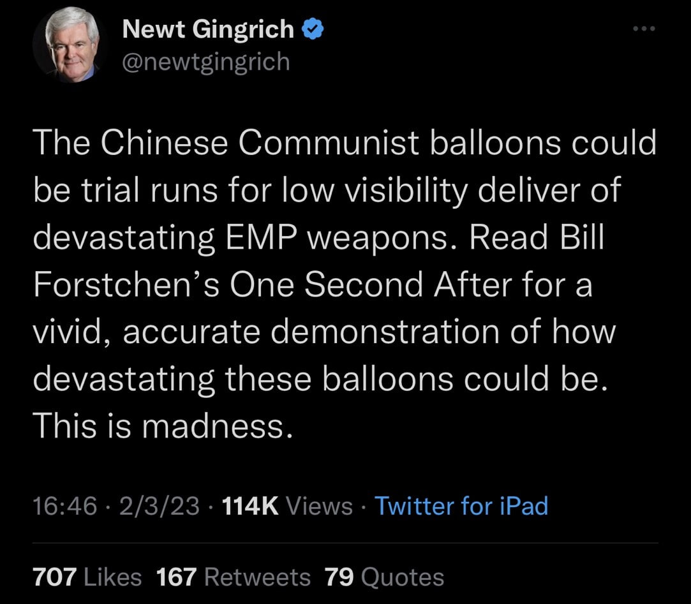Open the three-dot more options menu
This screenshot has height=604, width=691.
(644, 30)
